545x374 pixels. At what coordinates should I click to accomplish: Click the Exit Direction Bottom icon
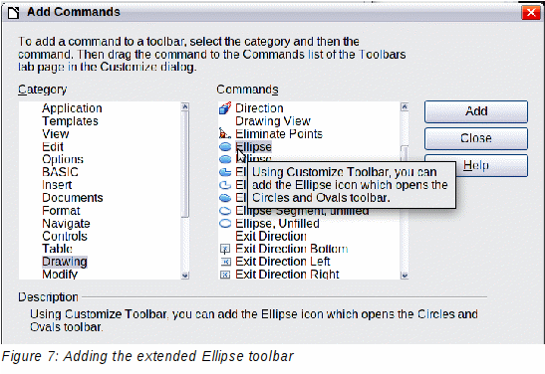[225, 249]
